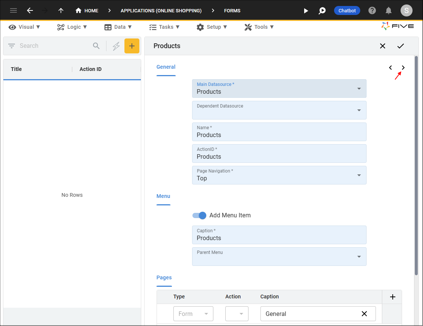Add a new form with plus button
Screen dimensions: 423x326
pyautogui.click(x=132, y=46)
